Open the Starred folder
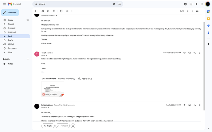The width and height of the screenshot is (212, 132). point(16,24)
